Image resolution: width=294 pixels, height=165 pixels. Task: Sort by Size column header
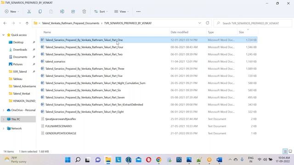click(x=241, y=32)
